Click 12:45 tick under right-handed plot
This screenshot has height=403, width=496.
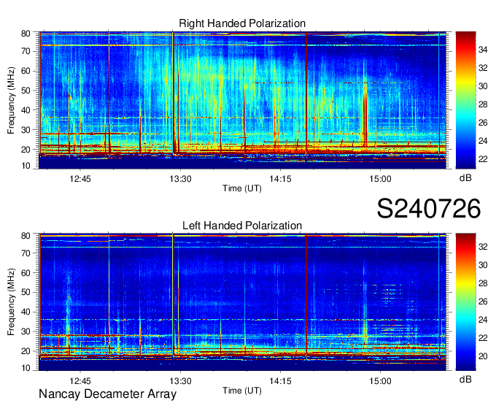(80, 179)
